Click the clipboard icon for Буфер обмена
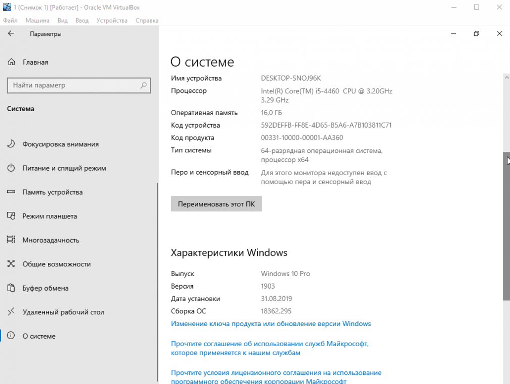 [x=11, y=288]
